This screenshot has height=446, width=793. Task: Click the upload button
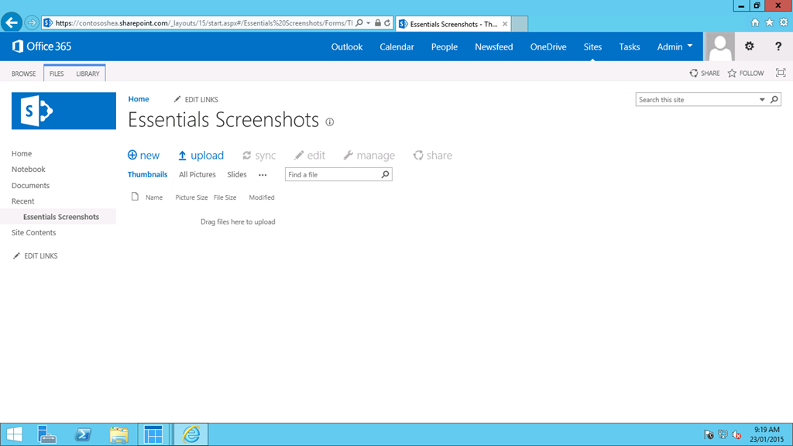pos(201,156)
